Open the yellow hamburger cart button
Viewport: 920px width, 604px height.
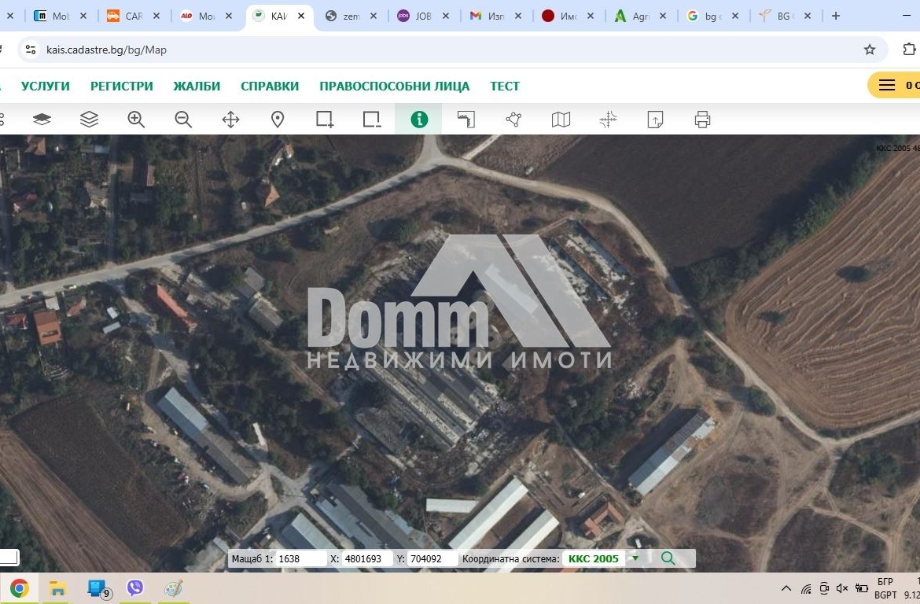click(893, 86)
